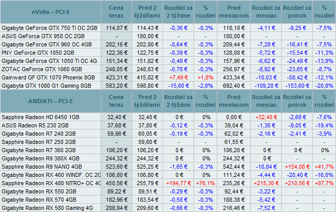
Task: Click the +154,08 € half-year difference
Action: click(297, 167)
